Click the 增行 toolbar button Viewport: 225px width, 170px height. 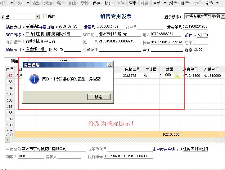pyautogui.click(x=173, y=3)
